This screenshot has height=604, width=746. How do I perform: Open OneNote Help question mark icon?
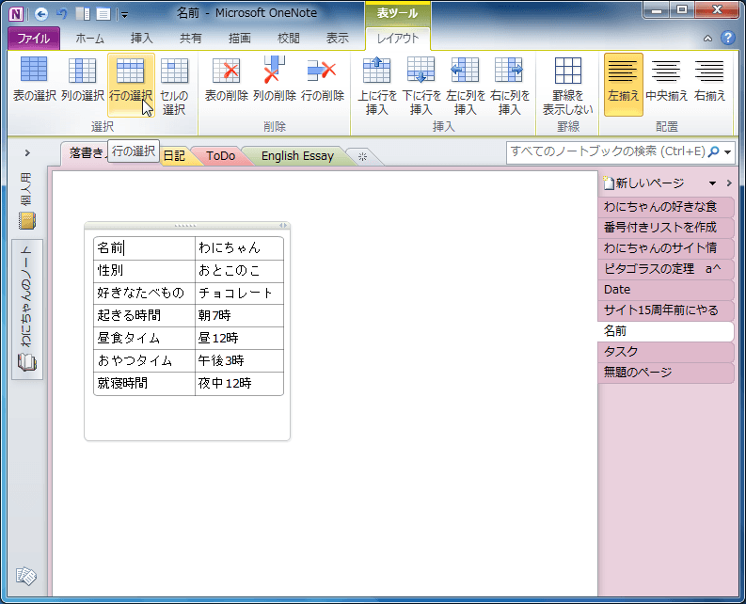point(728,38)
